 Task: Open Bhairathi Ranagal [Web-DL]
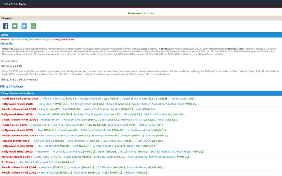(x=145, y=167)
